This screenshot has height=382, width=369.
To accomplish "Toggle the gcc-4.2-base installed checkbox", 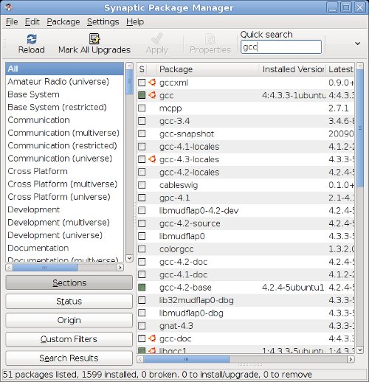I will point(142,288).
